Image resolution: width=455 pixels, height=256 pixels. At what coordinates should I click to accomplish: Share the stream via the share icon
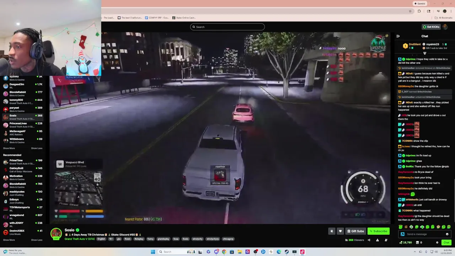[x=369, y=240]
